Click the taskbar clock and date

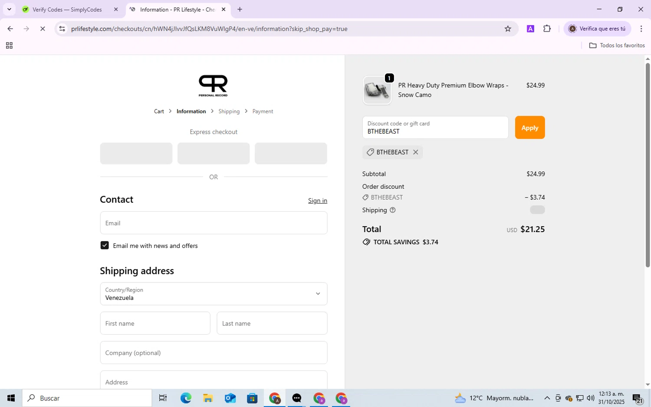click(611, 398)
